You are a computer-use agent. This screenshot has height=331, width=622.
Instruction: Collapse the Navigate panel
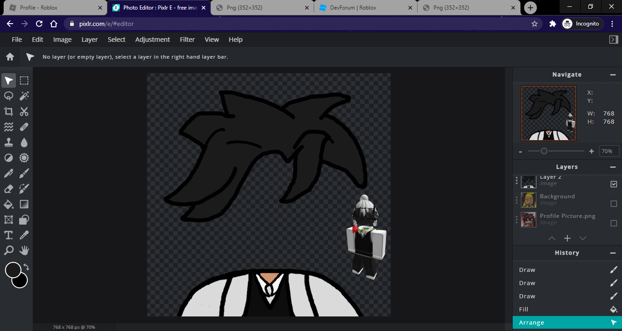(x=613, y=75)
